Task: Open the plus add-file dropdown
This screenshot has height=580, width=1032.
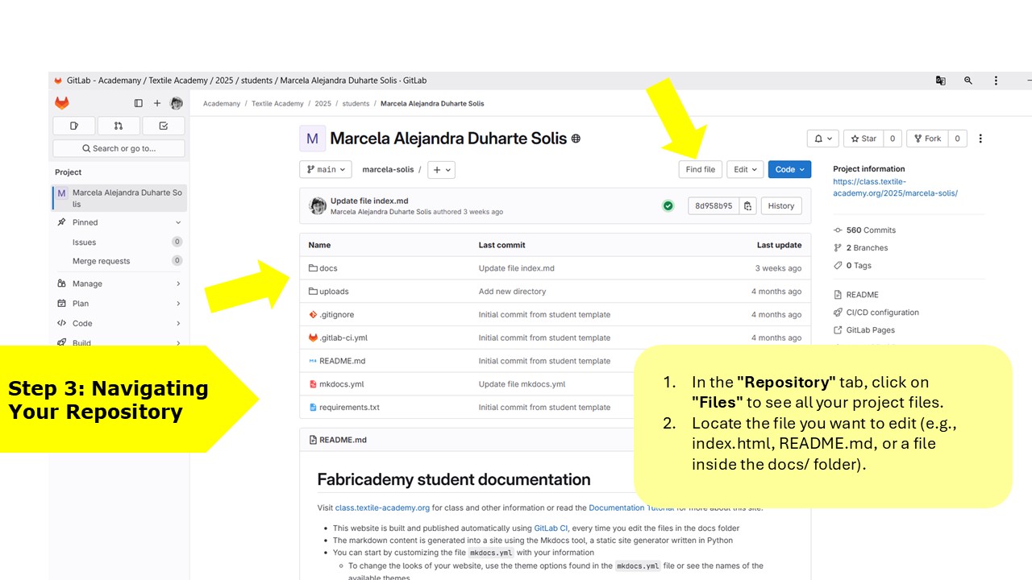Action: [x=441, y=169]
